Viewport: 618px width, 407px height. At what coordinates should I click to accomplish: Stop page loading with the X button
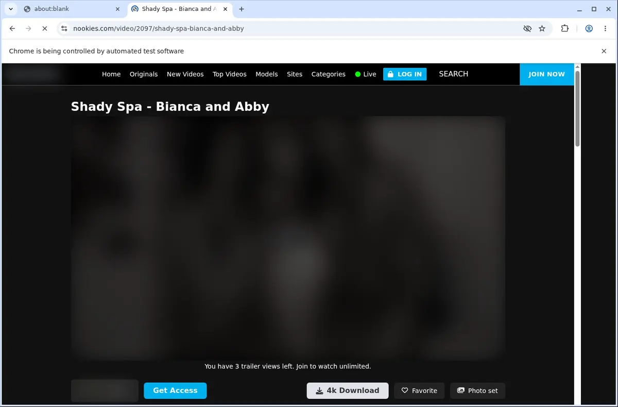click(x=44, y=29)
